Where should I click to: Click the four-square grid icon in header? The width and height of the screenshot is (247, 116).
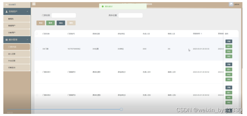point(34,4)
